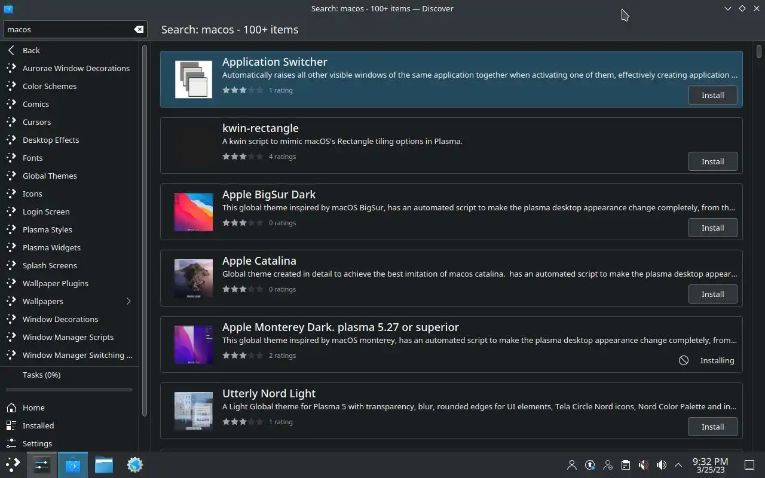Click the Tasks progress bar
765x478 pixels.
point(69,390)
